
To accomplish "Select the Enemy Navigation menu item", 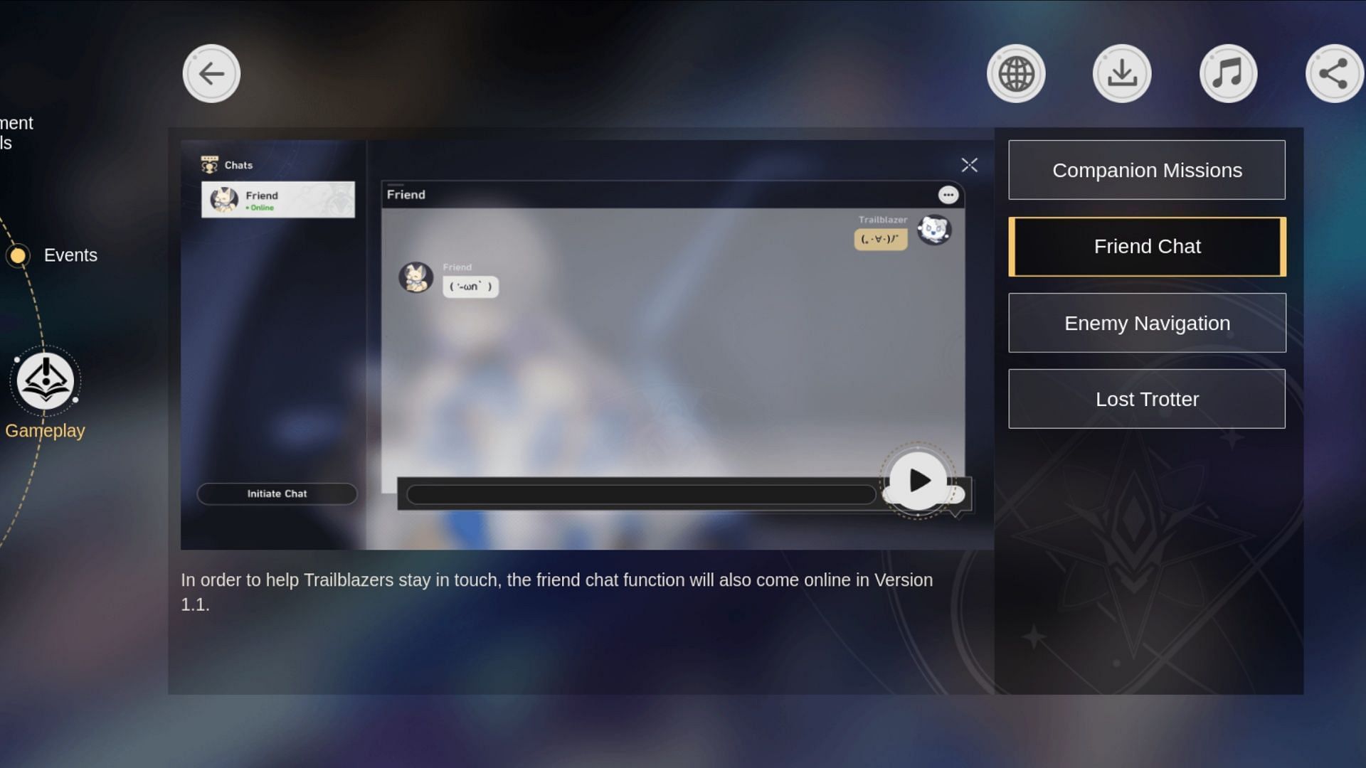I will pyautogui.click(x=1148, y=323).
